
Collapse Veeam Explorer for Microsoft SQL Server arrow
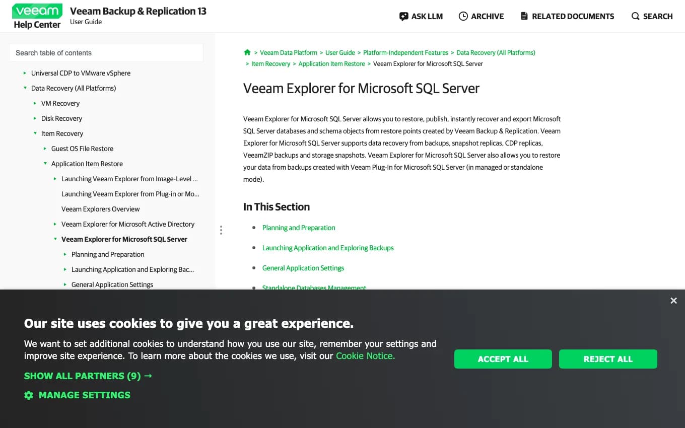[x=55, y=239]
